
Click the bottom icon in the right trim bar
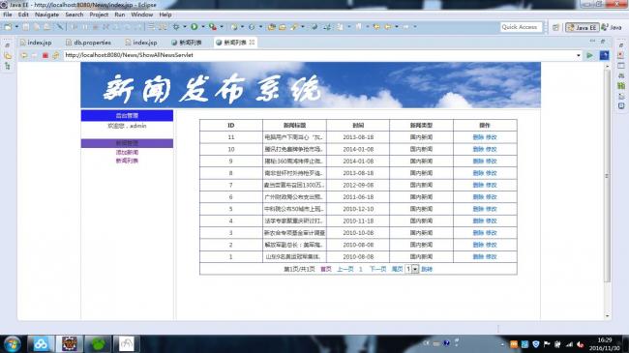point(621,106)
